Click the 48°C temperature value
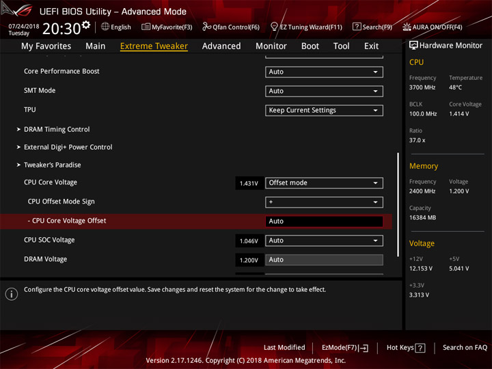This screenshot has height=369, width=492. click(455, 87)
